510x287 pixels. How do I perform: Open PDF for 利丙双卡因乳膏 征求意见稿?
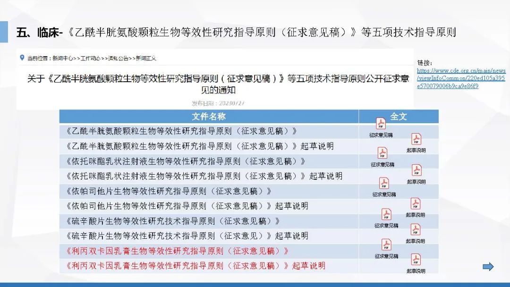pos(386,245)
